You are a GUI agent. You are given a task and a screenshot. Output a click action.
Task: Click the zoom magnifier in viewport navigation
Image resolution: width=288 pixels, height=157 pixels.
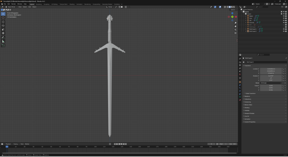click(236, 23)
